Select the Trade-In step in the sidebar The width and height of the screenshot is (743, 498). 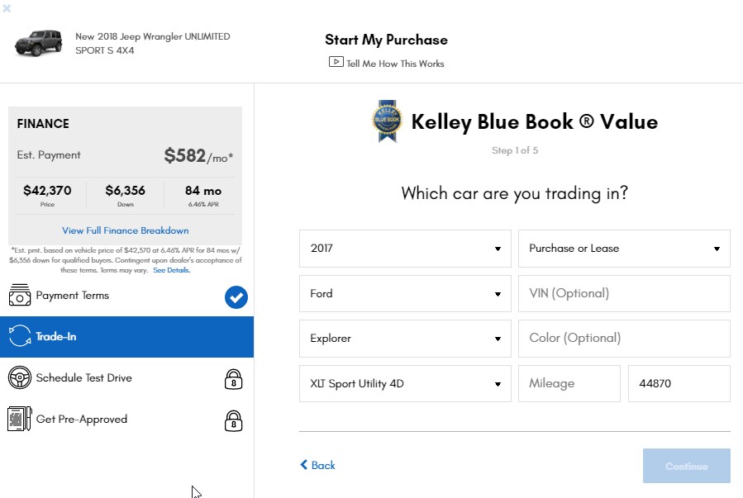click(126, 337)
